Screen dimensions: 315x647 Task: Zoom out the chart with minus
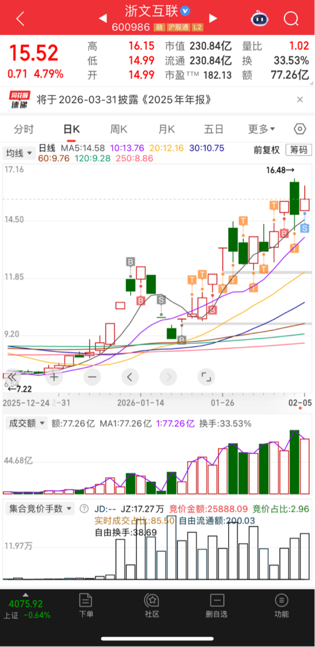92,377
